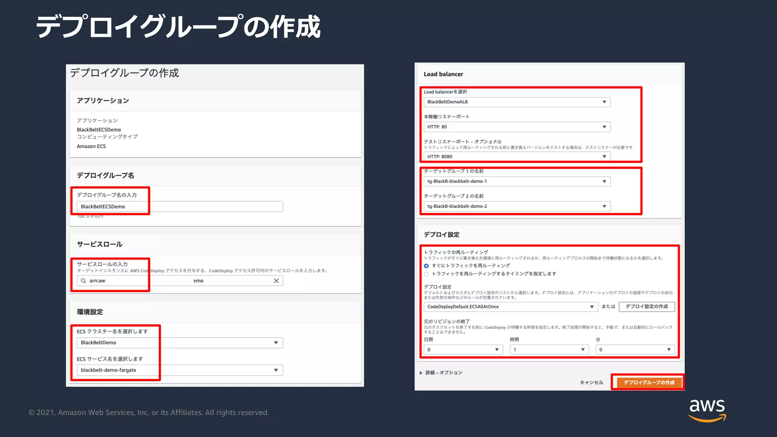The width and height of the screenshot is (777, 437).
Task: Click the '環境設定' section heading
Action: [x=90, y=312]
